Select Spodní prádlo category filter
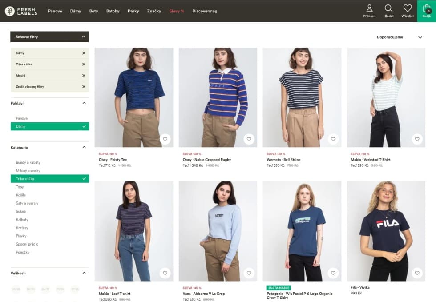Viewport: 436px width, 302px height. click(27, 244)
